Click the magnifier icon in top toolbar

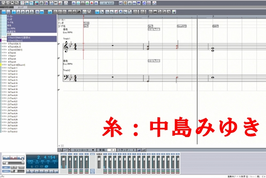point(51,3)
